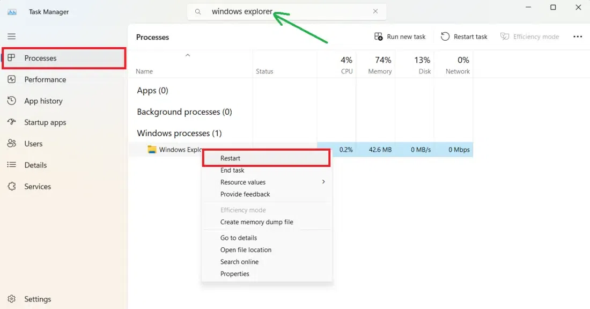Click Run new task button
The width and height of the screenshot is (590, 309).
pyautogui.click(x=400, y=36)
